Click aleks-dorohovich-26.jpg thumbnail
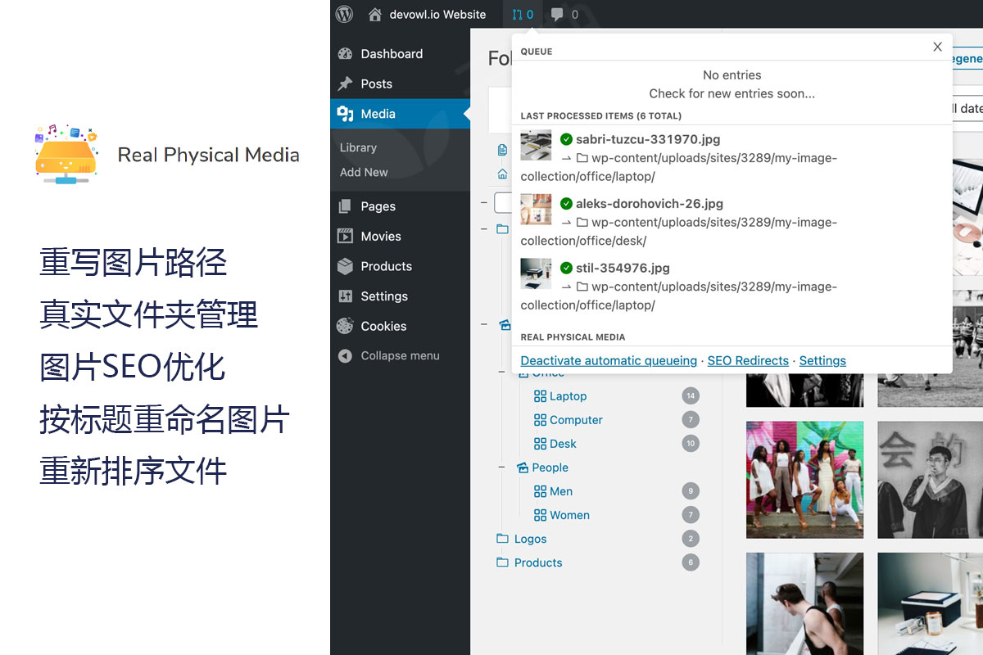 point(536,210)
